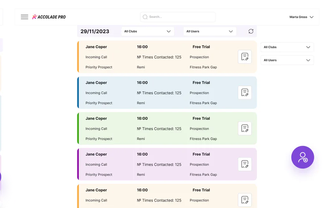Click the Accolade Pro logo
The height and width of the screenshot is (208, 334).
[49, 17]
